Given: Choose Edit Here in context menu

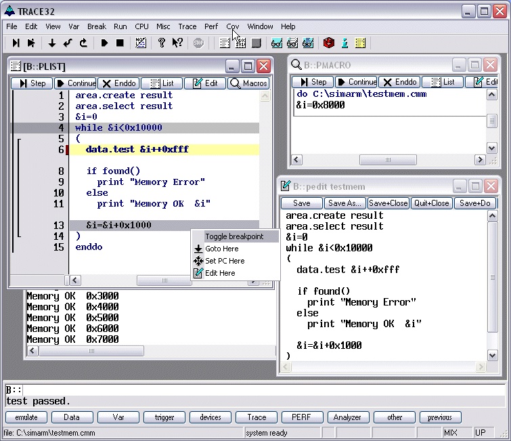Looking at the screenshot, I should pyautogui.click(x=236, y=273).
